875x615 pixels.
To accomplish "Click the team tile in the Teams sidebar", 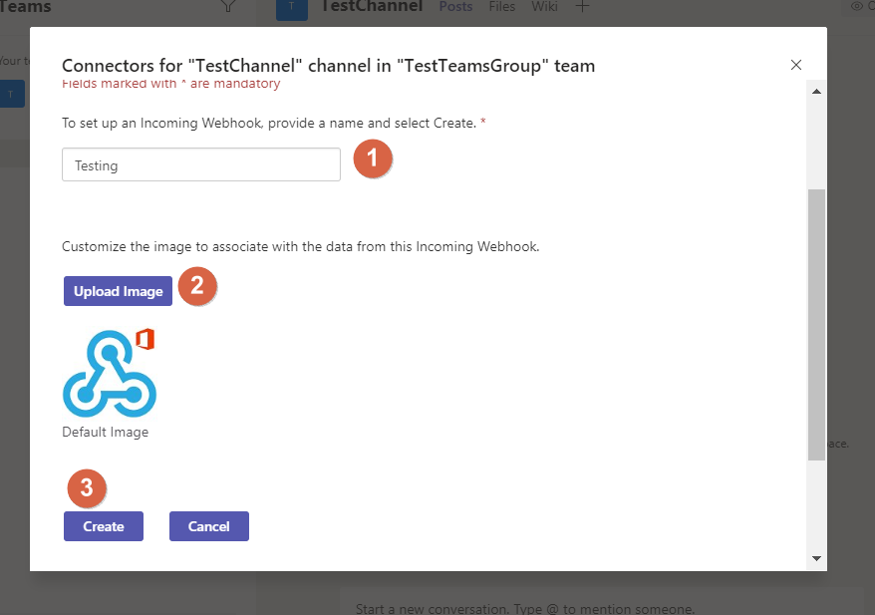I will (11, 94).
